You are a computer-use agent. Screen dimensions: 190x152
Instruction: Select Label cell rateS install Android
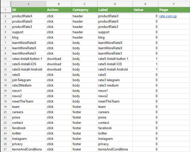[115, 69]
